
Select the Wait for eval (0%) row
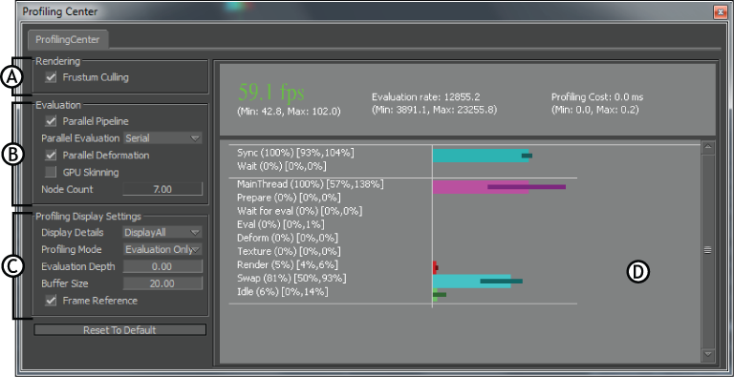(299, 211)
